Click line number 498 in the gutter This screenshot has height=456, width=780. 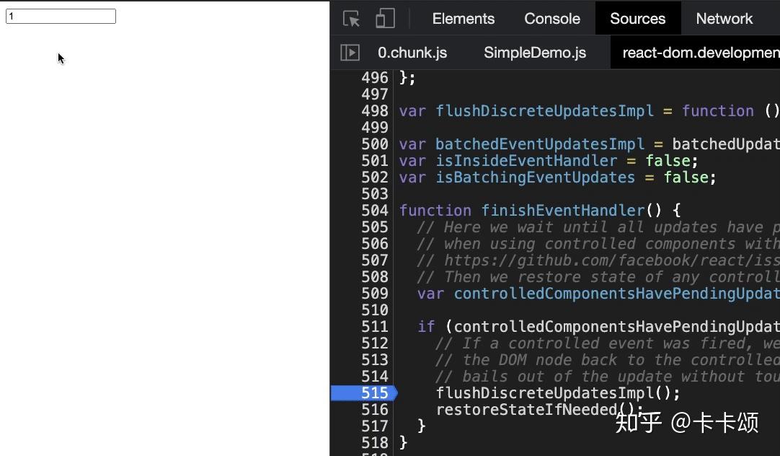(x=375, y=111)
